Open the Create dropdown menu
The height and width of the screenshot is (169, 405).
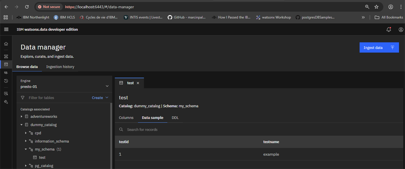click(100, 98)
